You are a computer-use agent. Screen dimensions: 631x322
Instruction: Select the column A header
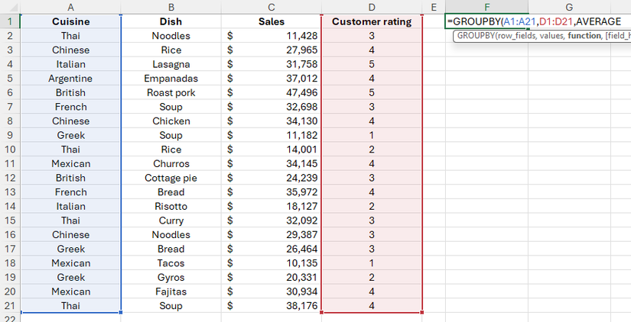click(70, 7)
